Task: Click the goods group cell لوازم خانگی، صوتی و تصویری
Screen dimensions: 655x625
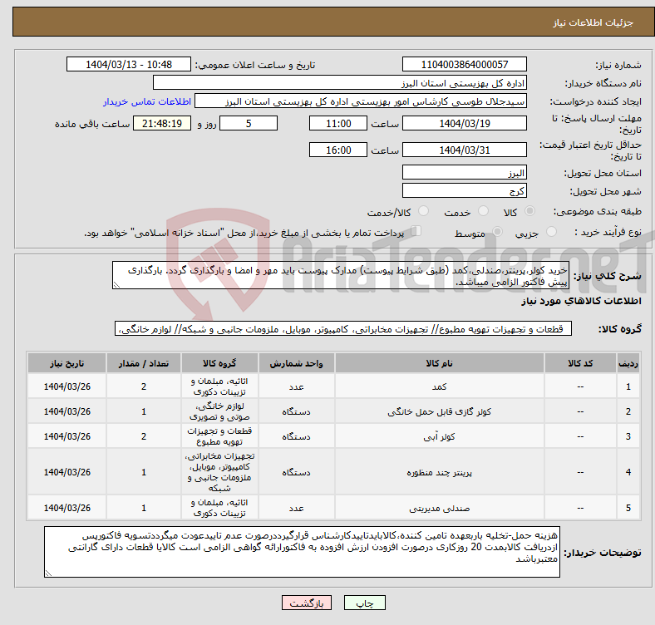Action: pos(219,411)
